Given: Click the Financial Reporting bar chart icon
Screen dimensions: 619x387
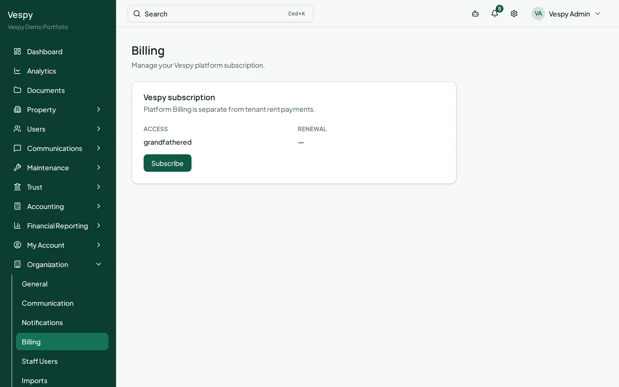Looking at the screenshot, I should (x=17, y=226).
